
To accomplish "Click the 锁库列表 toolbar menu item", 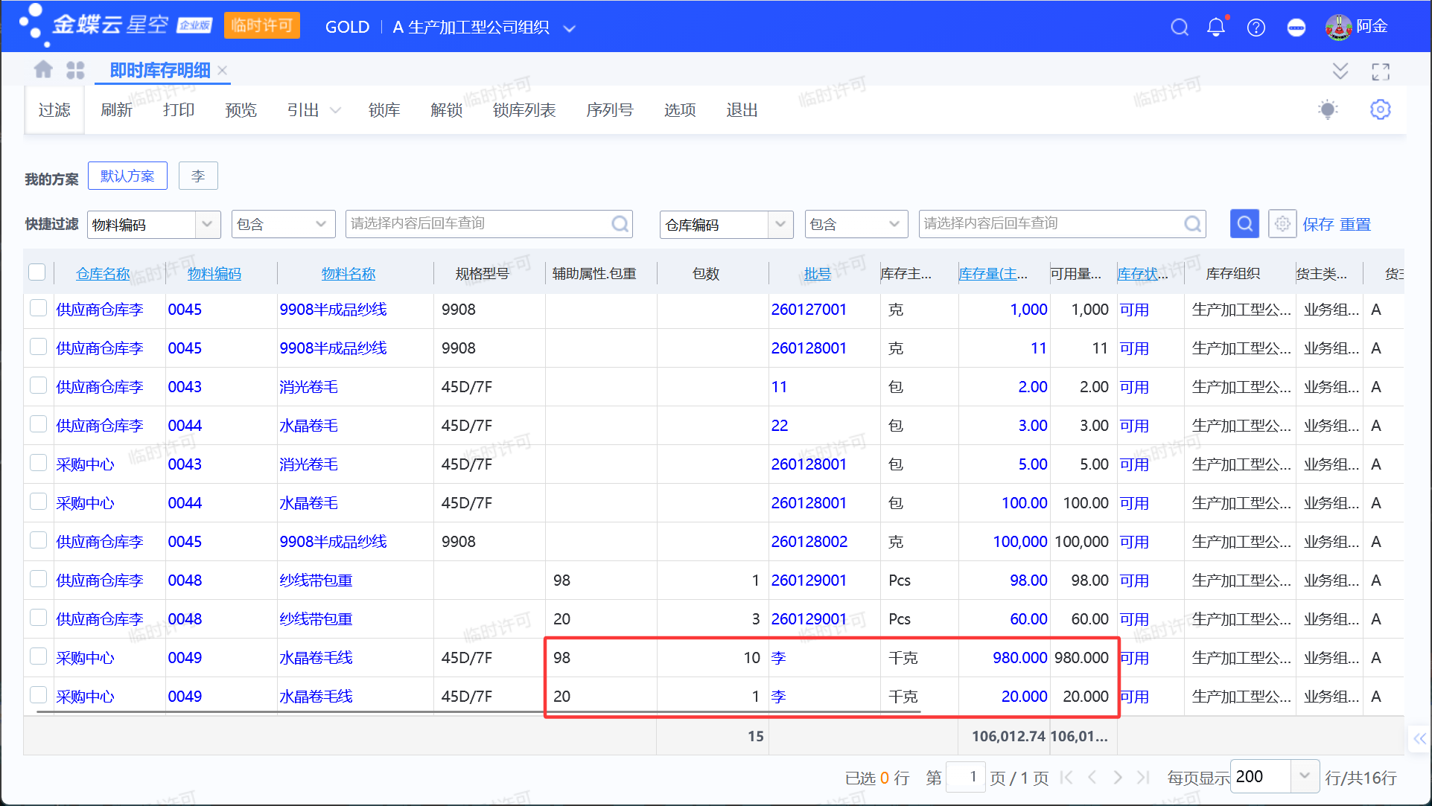I will [524, 110].
